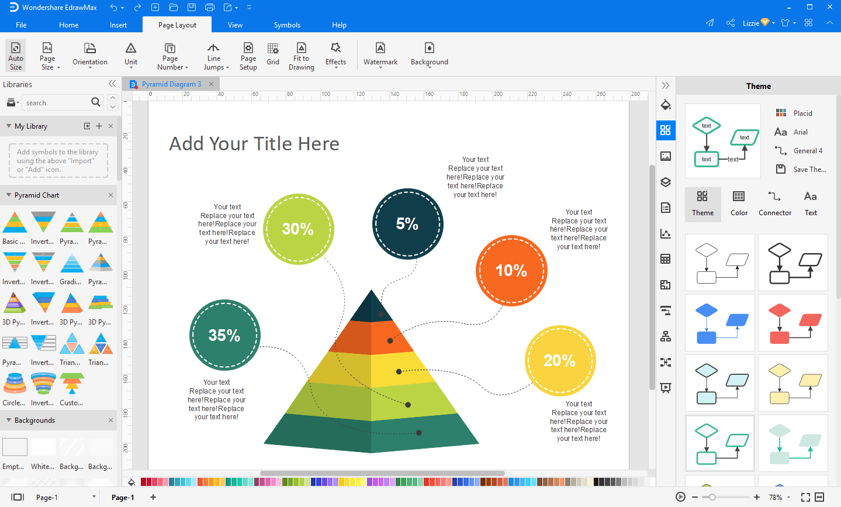The width and height of the screenshot is (841, 507).
Task: Toggle the Grid display
Action: coord(272,54)
